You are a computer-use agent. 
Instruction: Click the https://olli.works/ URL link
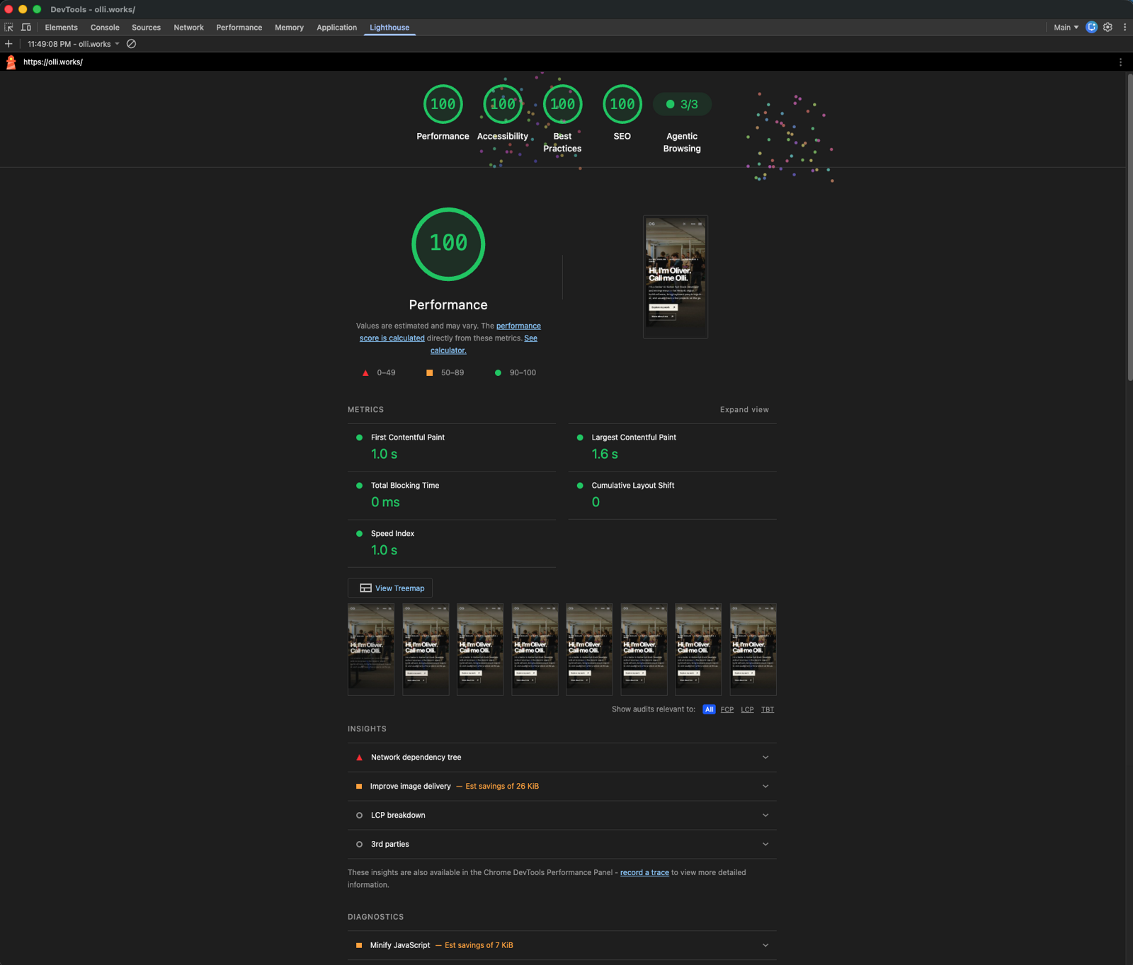(x=53, y=62)
